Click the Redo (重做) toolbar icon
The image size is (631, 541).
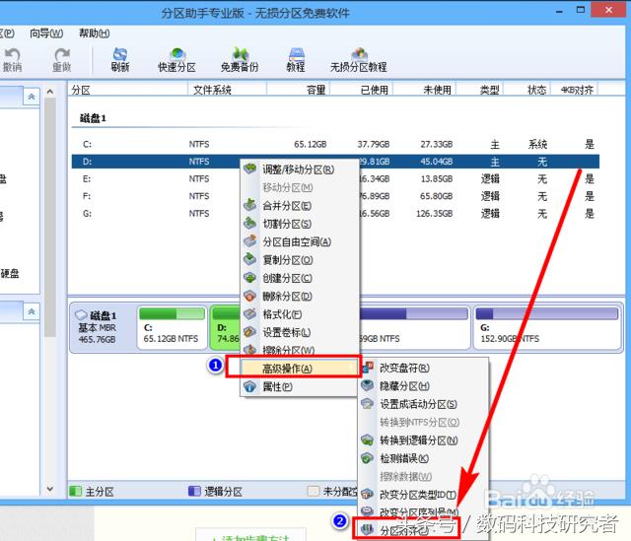click(x=61, y=60)
